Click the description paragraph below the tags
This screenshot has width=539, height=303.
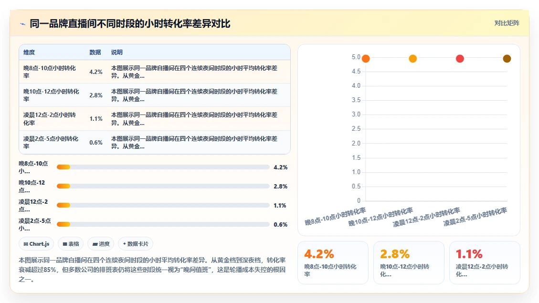(152, 270)
